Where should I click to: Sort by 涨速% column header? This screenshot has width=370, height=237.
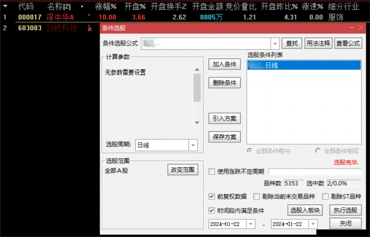click(312, 7)
